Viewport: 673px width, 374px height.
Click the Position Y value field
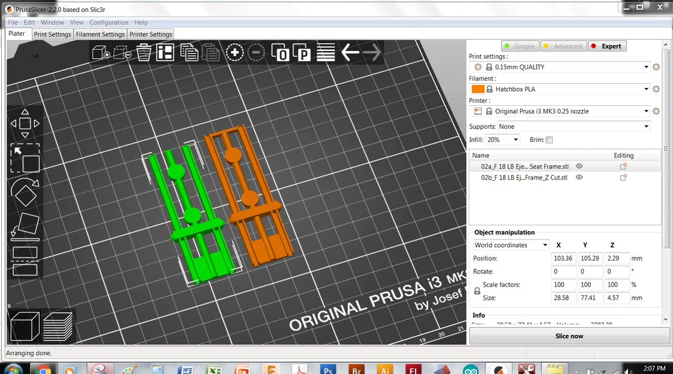point(590,258)
